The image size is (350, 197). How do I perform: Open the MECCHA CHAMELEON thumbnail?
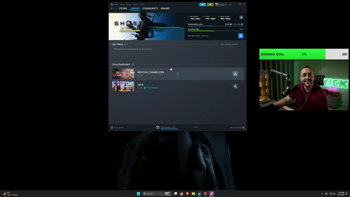click(x=123, y=74)
